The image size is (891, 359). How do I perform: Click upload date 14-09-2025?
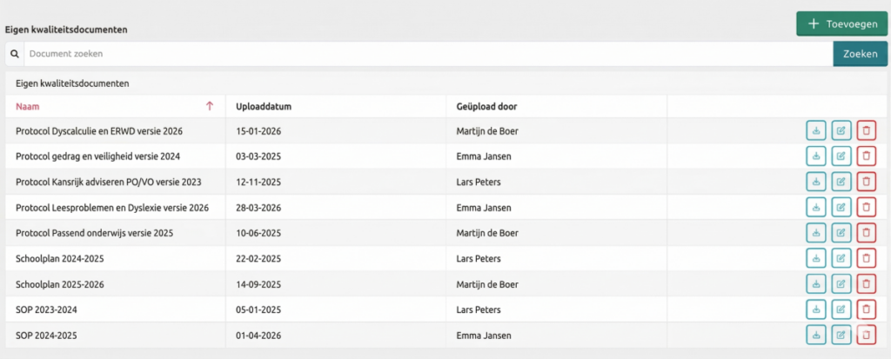tap(258, 284)
